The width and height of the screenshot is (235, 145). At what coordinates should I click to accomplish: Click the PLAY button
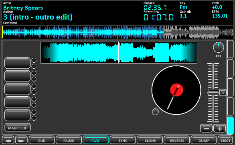click(x=95, y=140)
